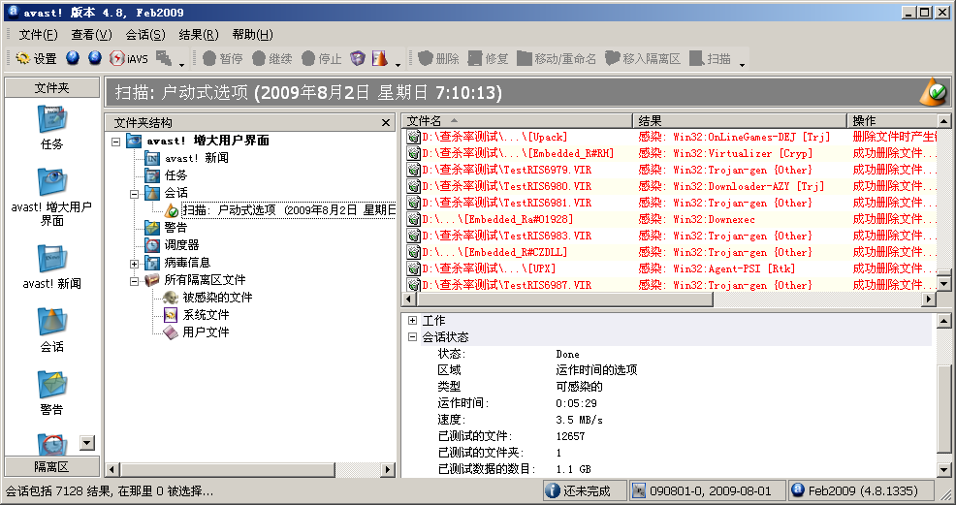Open the 会话(S) menu

(145, 35)
